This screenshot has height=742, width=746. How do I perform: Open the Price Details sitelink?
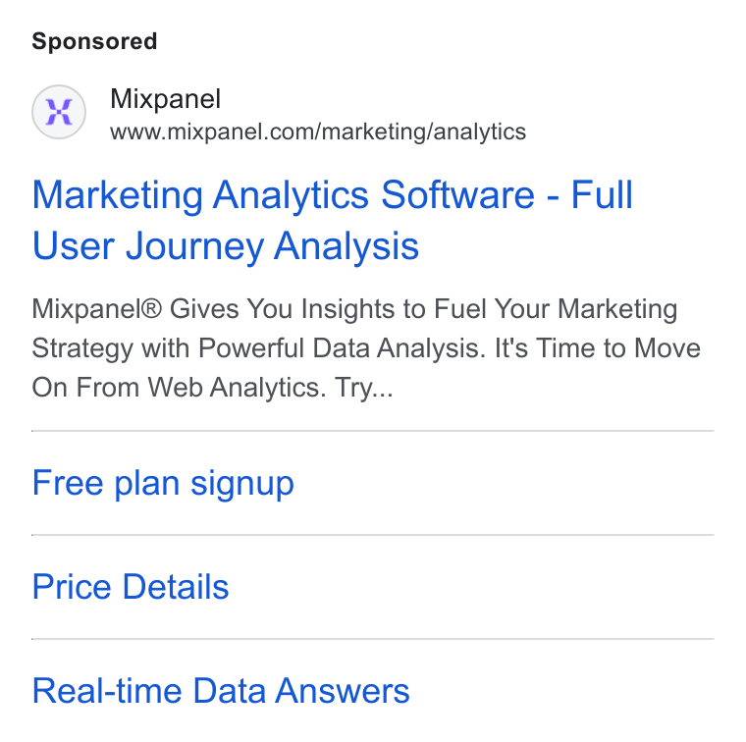click(x=131, y=587)
